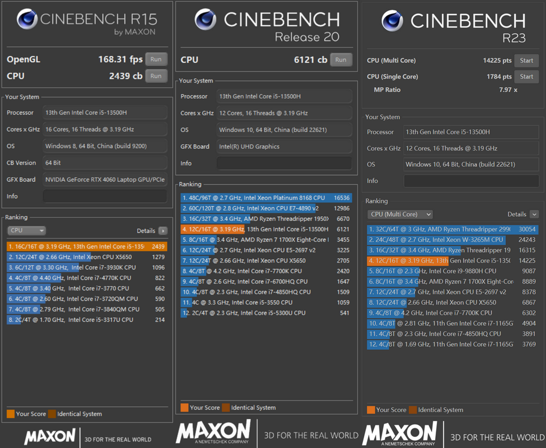Select the Core i7-7700K row scoring 6302
The height and width of the screenshot is (448, 546).
click(x=452, y=313)
